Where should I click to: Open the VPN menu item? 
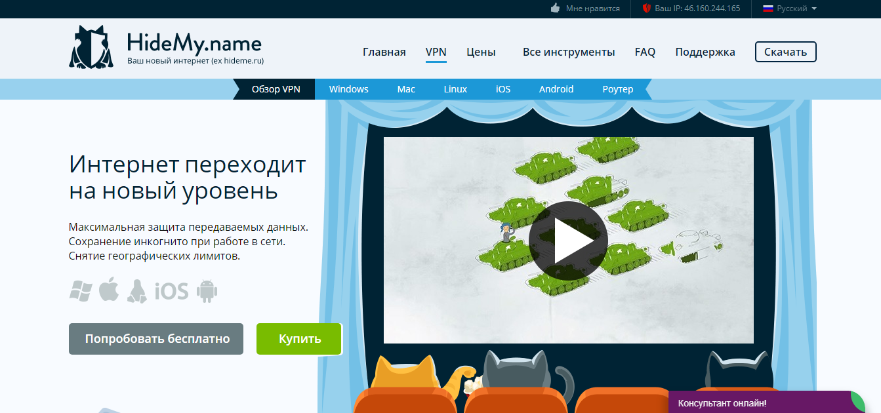coord(436,52)
